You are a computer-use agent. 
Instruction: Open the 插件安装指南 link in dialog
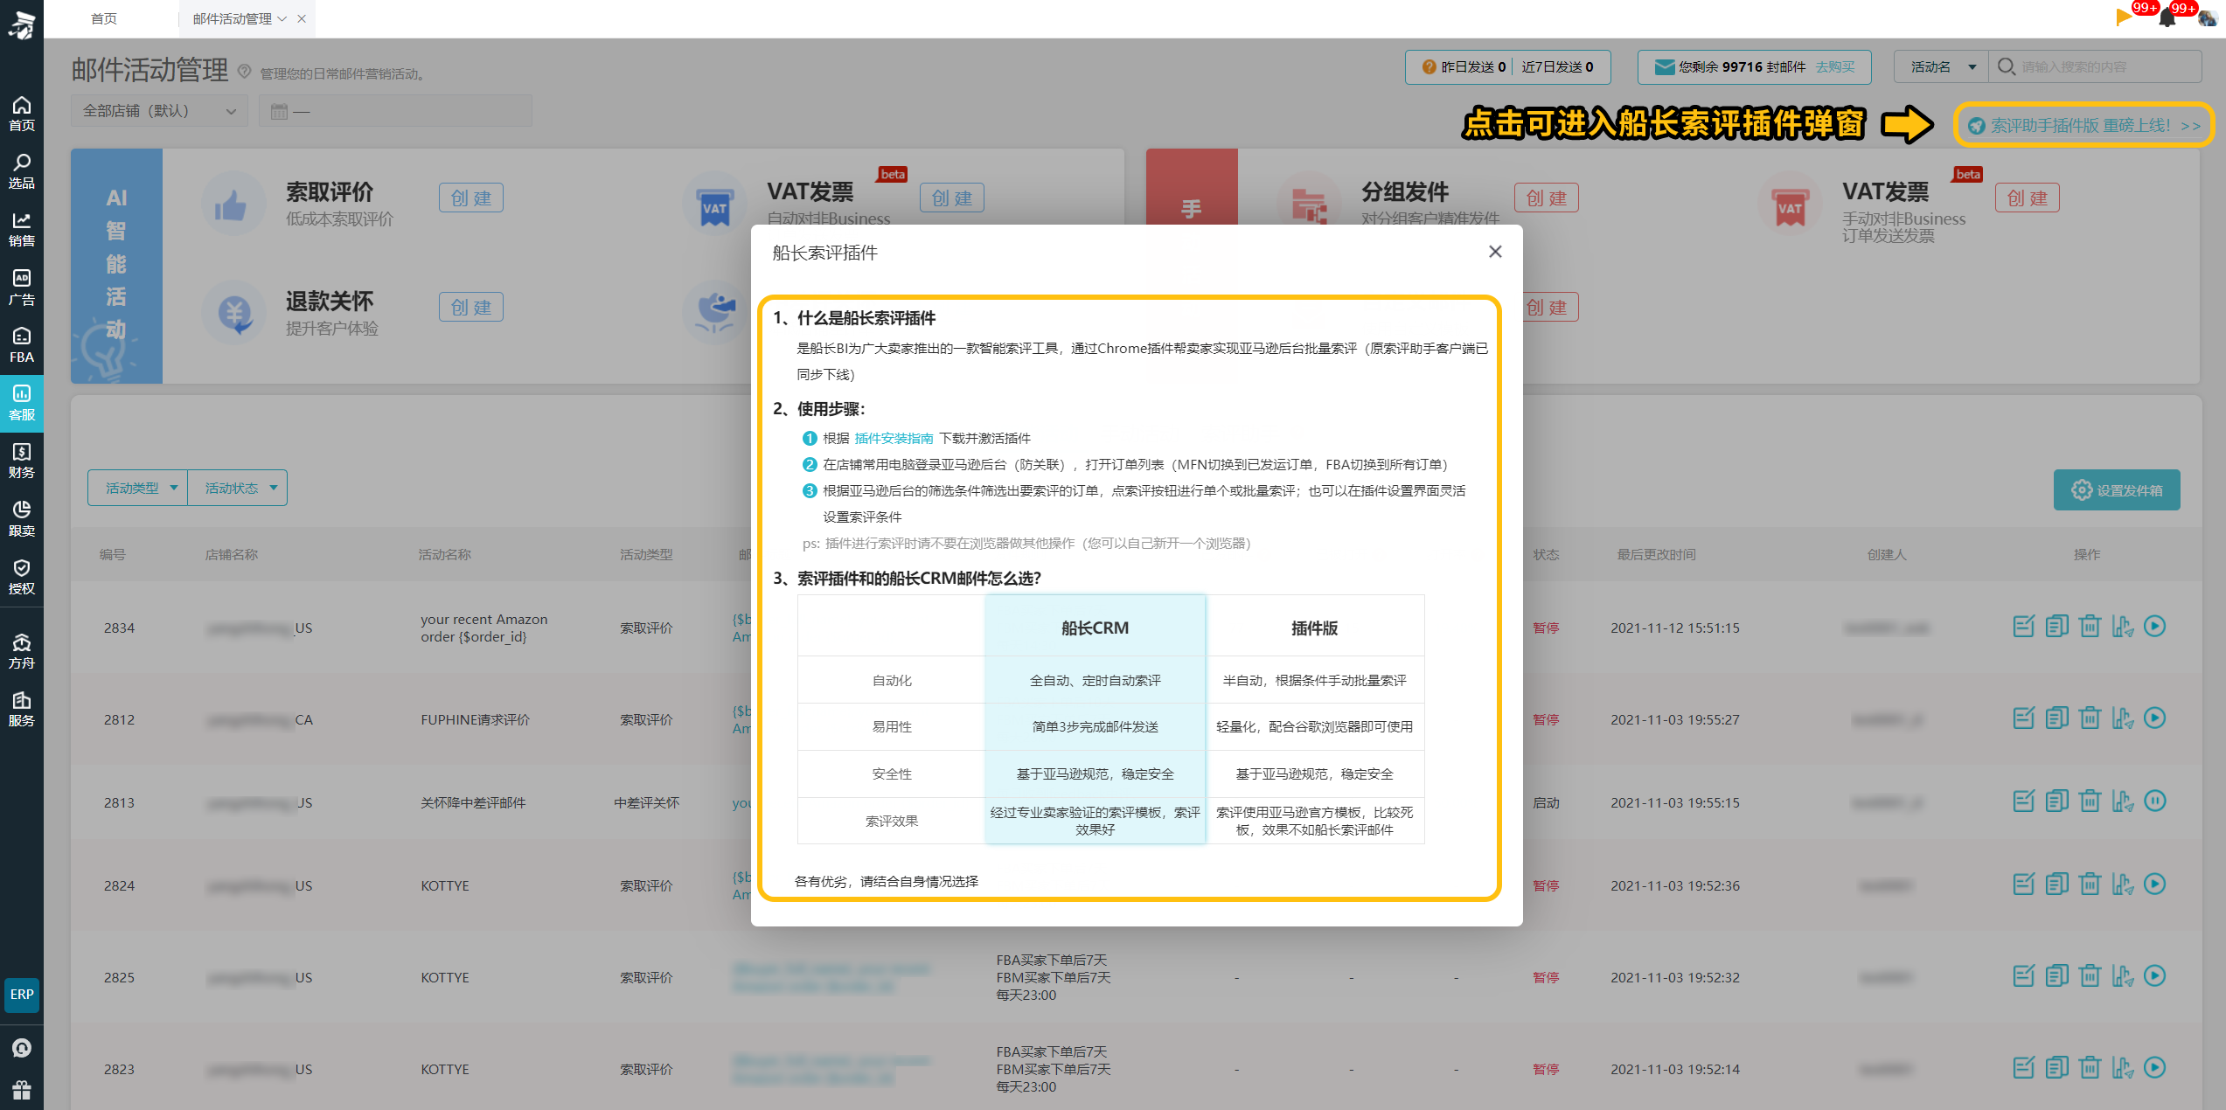point(894,438)
